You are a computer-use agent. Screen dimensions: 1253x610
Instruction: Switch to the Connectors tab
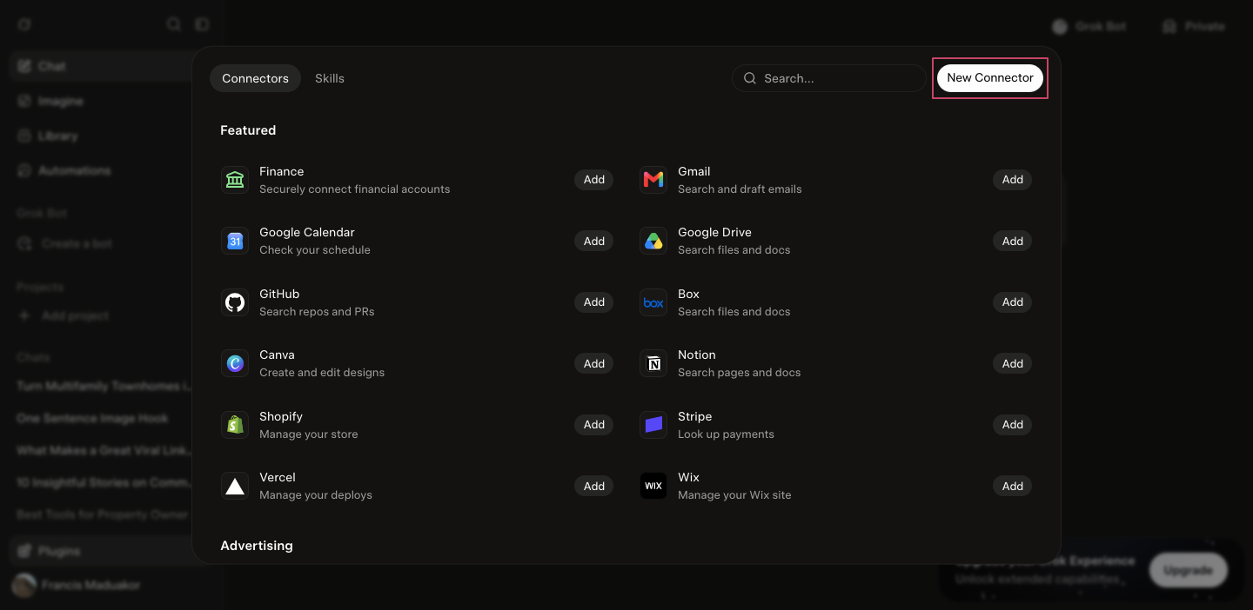coord(255,78)
